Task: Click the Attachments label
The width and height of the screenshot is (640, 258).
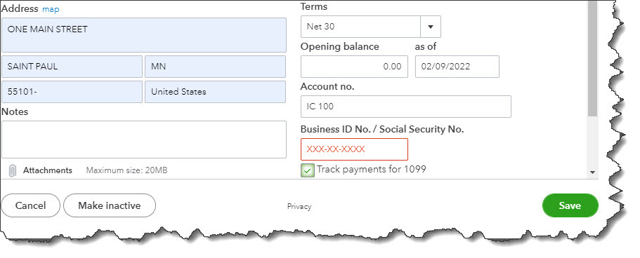Action: point(47,170)
